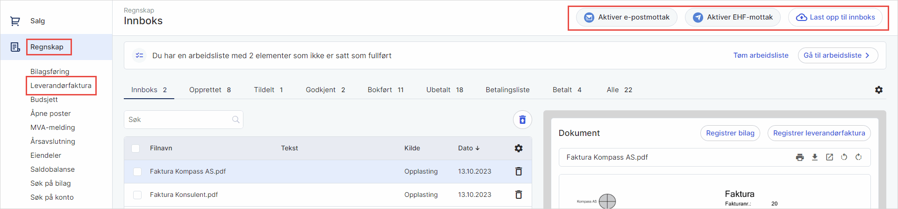The image size is (898, 209).
Task: Open document in new window
Action: [x=829, y=157]
